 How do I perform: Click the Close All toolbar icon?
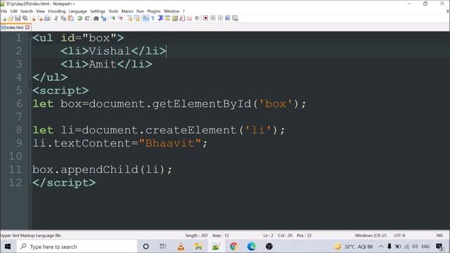(x=40, y=18)
